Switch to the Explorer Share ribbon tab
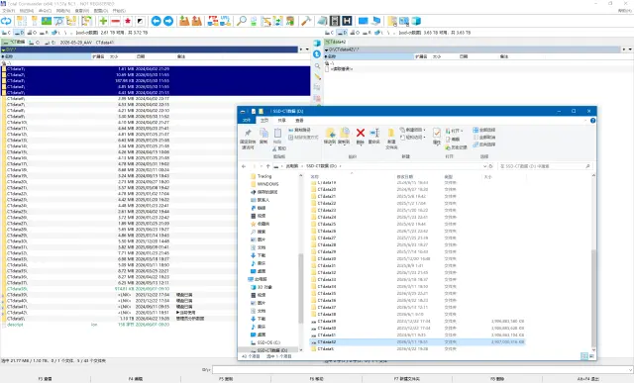 pos(281,121)
